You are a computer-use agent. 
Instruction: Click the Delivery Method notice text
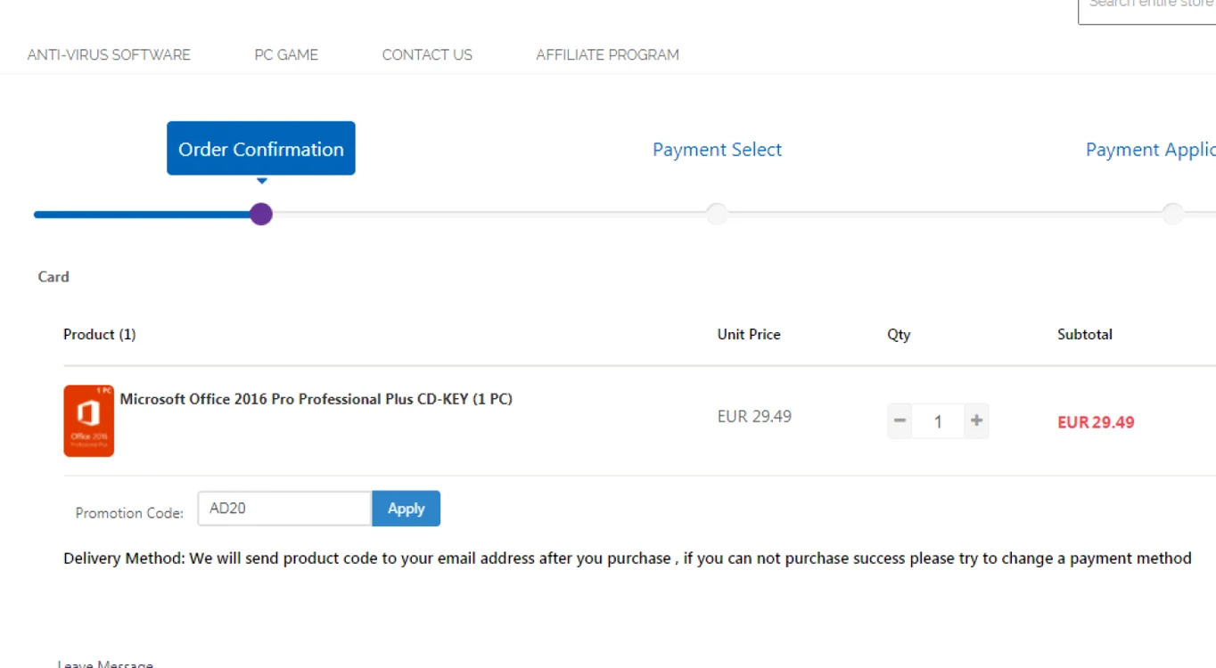pos(628,558)
